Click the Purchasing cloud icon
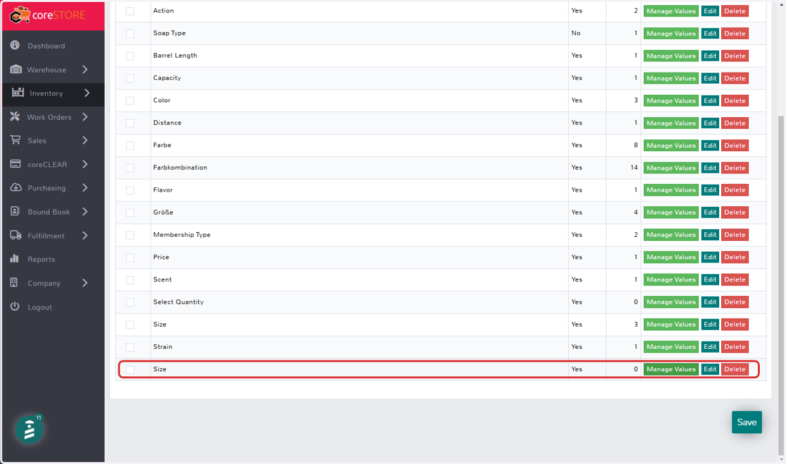 pos(16,188)
